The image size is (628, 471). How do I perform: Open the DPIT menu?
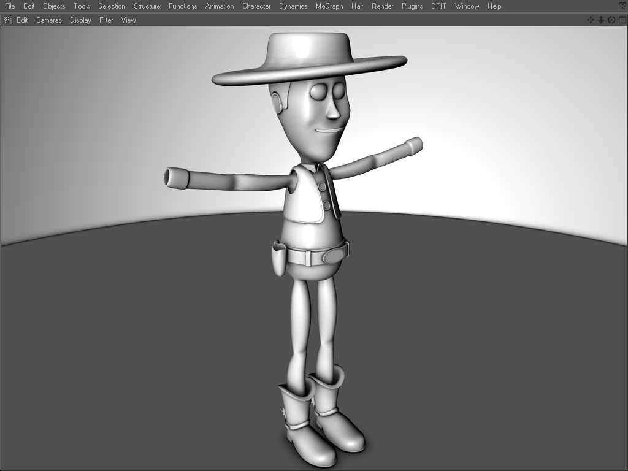pos(438,6)
